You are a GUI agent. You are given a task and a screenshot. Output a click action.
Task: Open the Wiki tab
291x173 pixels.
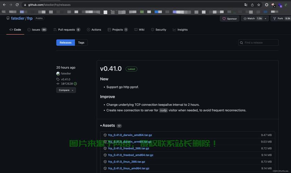139,30
